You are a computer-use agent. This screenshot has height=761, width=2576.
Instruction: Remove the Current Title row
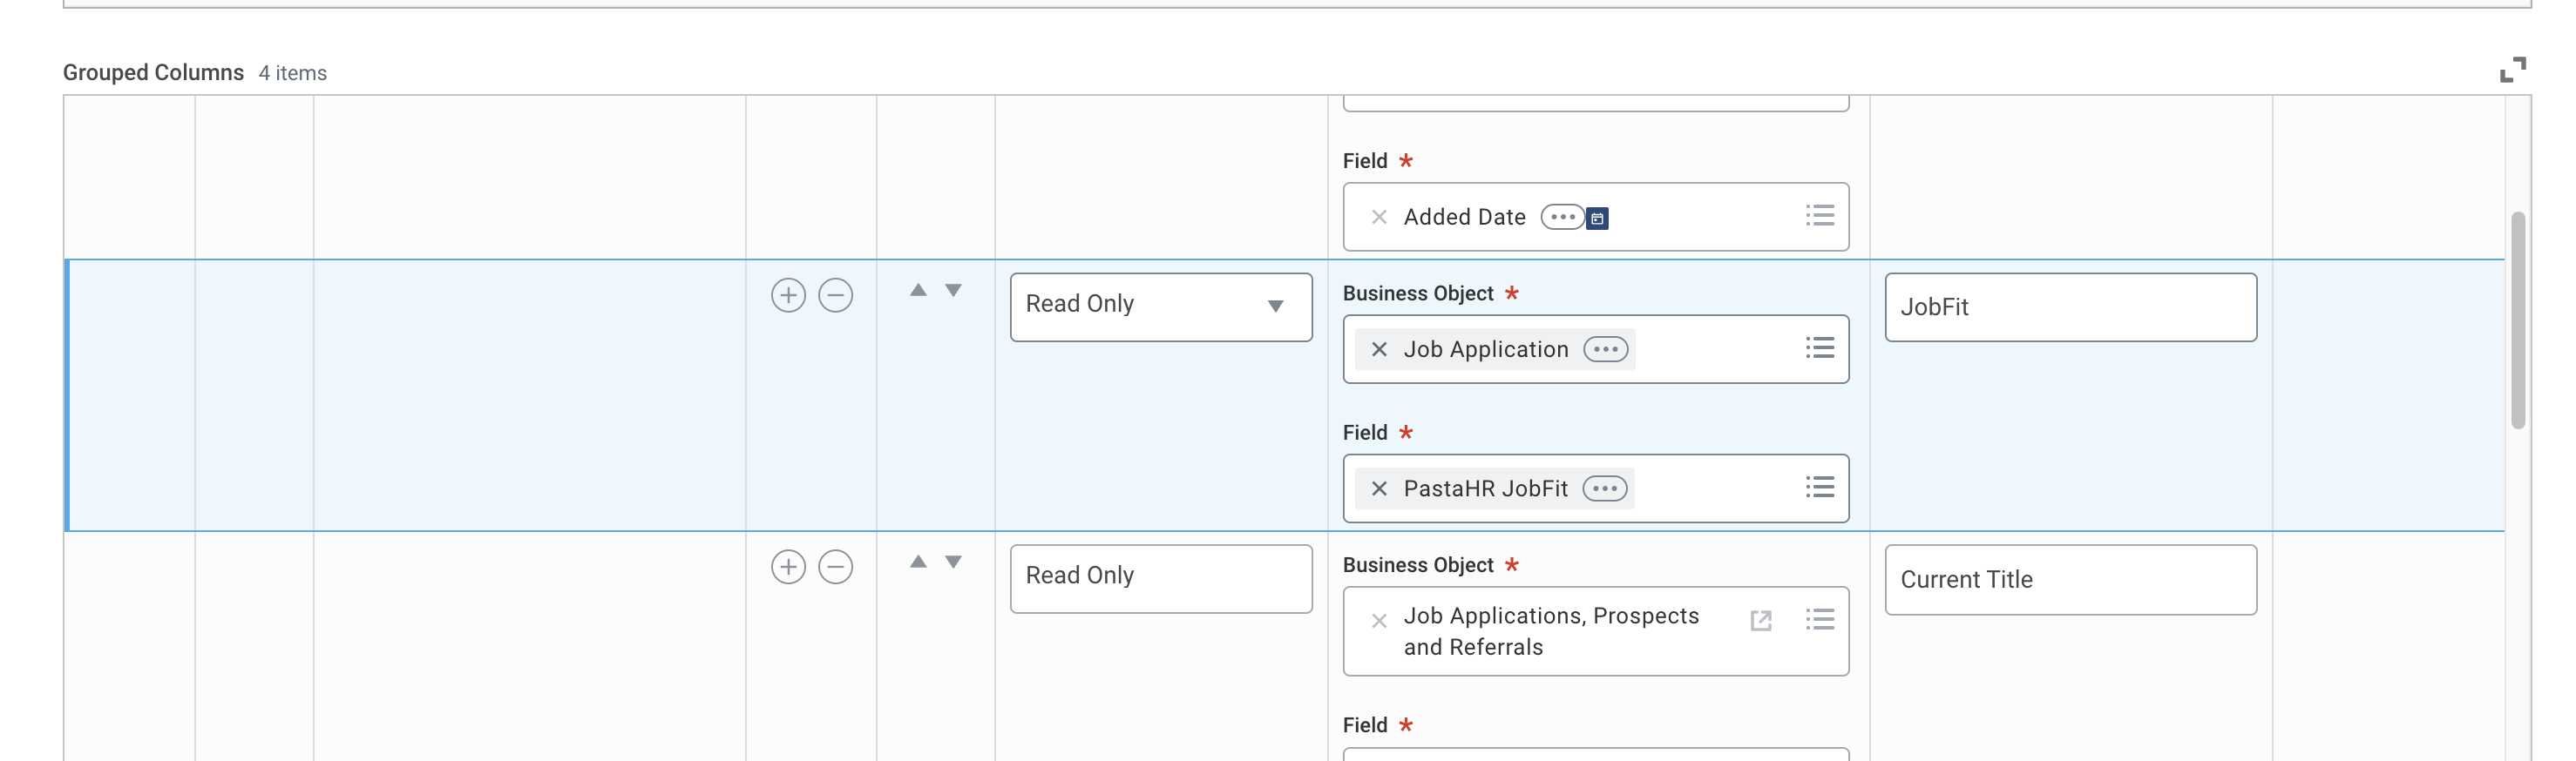pyautogui.click(x=835, y=567)
